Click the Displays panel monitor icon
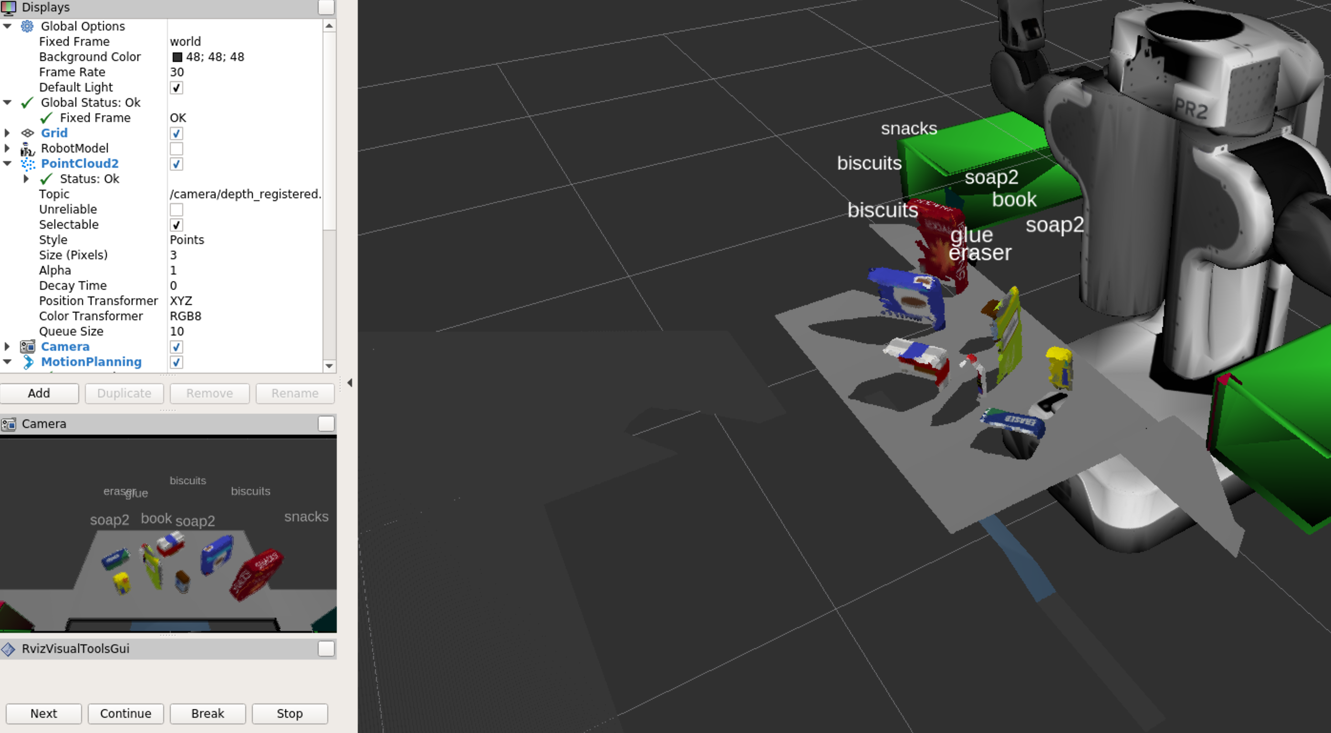1331x733 pixels. pyautogui.click(x=9, y=7)
